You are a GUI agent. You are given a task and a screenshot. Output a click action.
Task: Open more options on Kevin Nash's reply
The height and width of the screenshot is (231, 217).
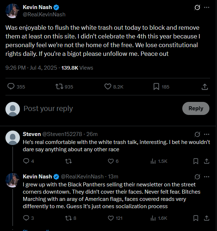coord(207,177)
